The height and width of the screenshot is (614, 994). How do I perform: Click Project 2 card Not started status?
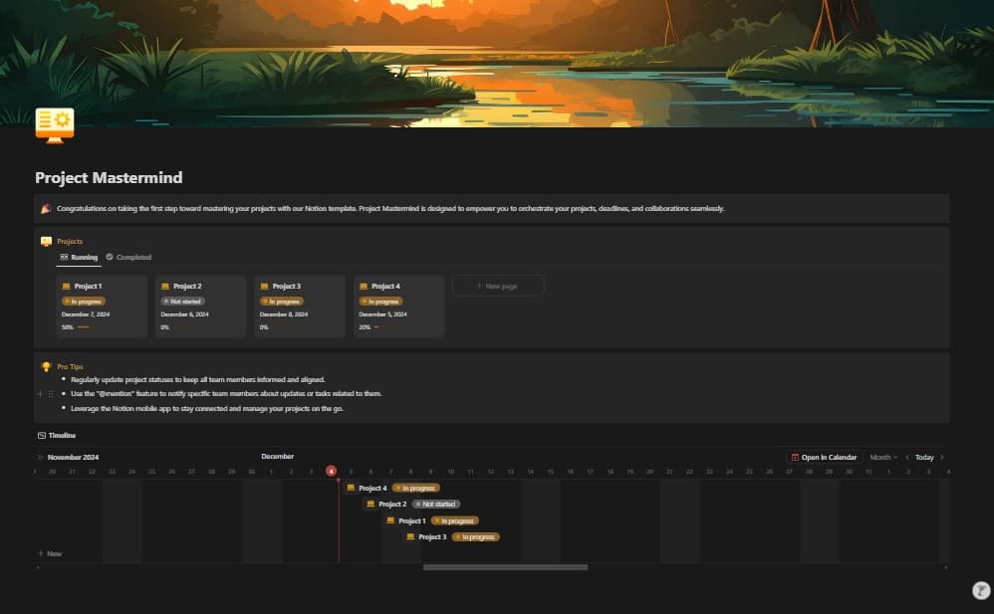pyautogui.click(x=182, y=302)
